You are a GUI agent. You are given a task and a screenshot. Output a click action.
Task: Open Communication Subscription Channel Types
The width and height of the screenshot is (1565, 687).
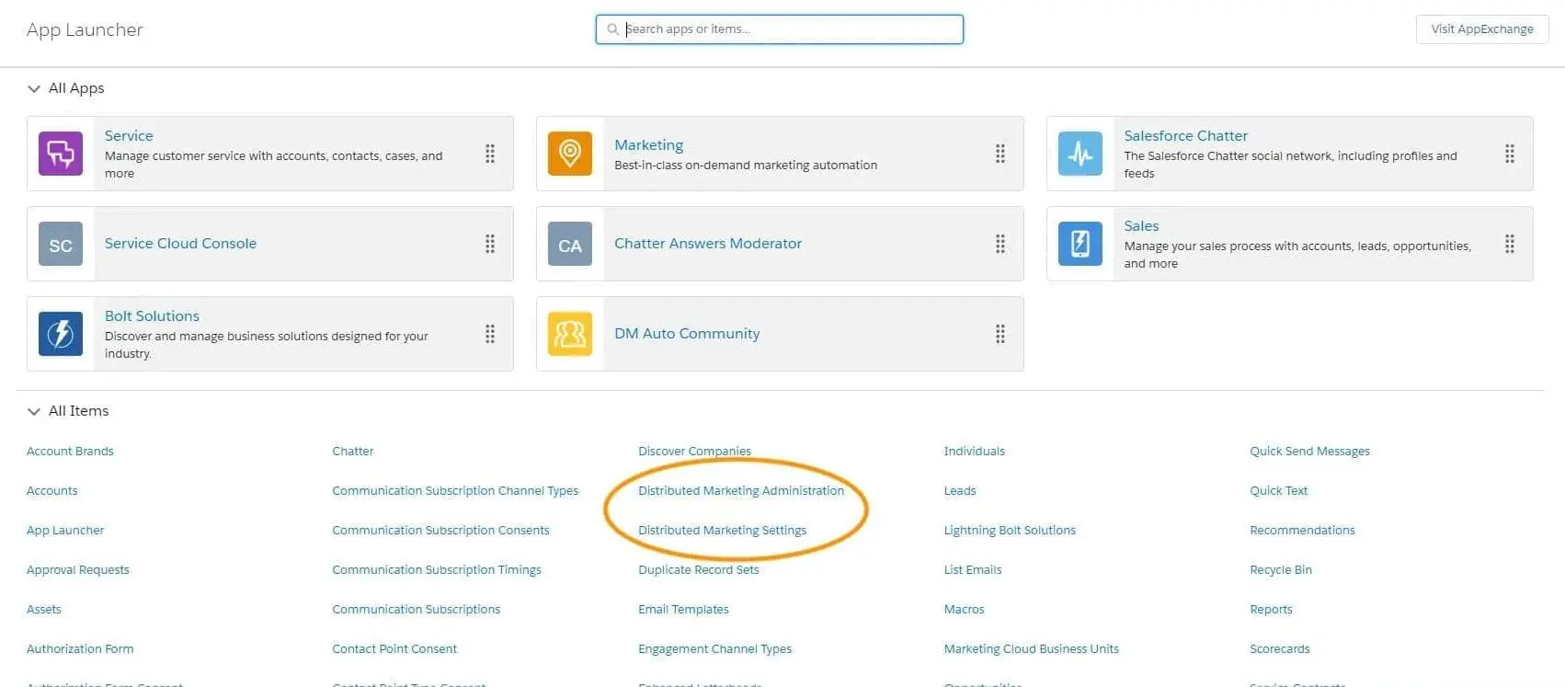pos(455,491)
